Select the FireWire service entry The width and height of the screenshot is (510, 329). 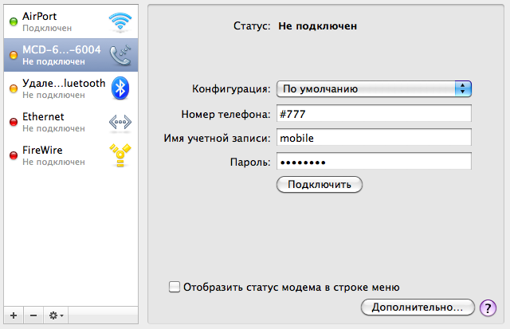[56, 155]
